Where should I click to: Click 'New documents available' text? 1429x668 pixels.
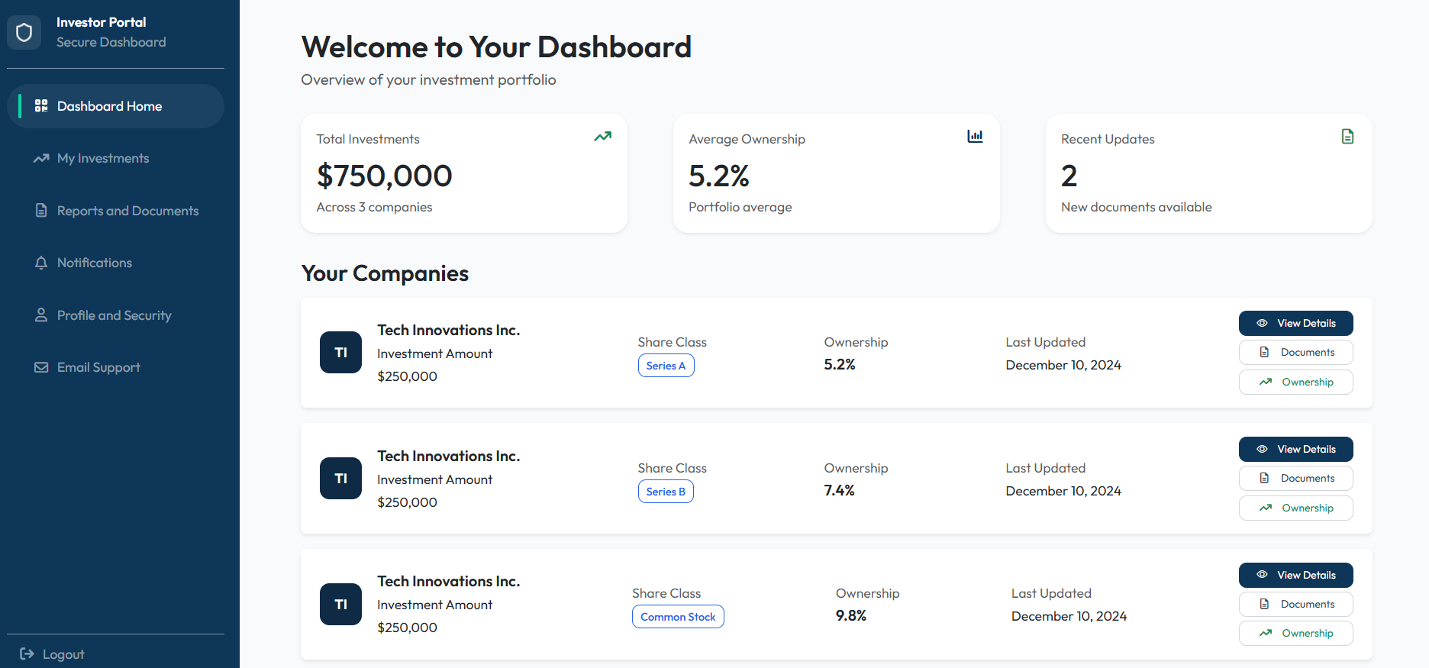(x=1136, y=208)
